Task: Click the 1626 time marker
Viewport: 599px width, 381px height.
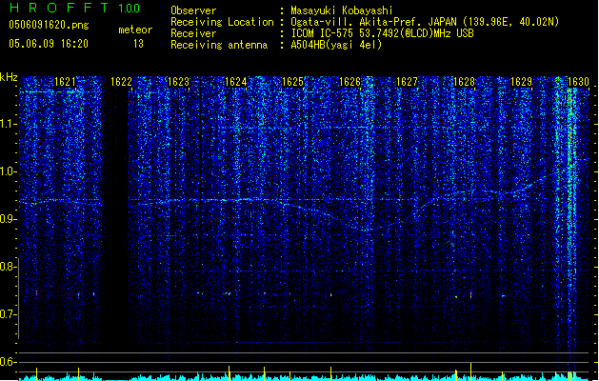Action: [x=349, y=82]
